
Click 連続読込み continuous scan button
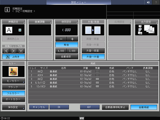[x=14, y=39]
